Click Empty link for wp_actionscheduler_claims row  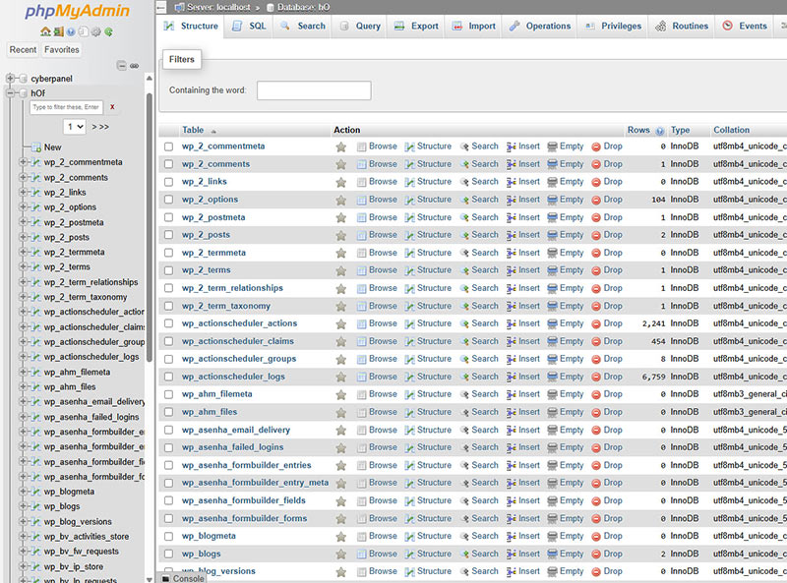click(x=565, y=341)
